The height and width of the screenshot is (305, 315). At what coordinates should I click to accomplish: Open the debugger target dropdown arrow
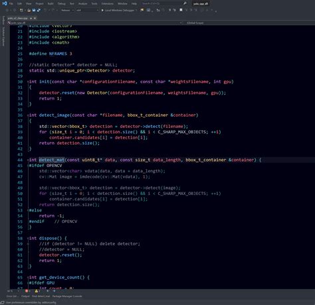tap(136, 10)
